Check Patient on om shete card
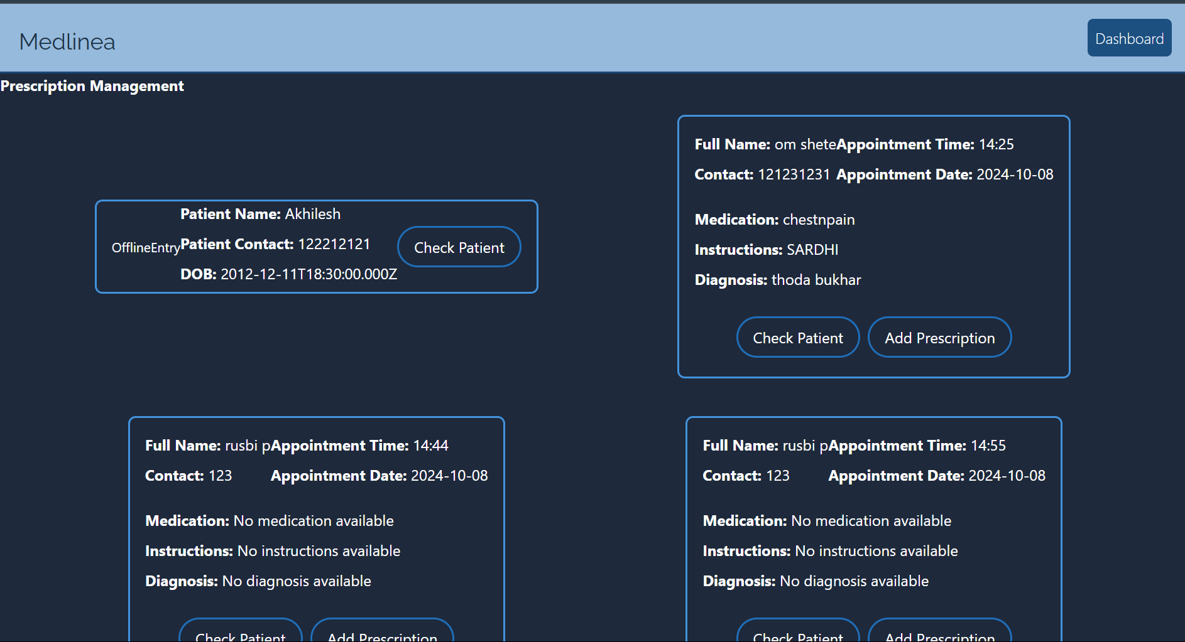The width and height of the screenshot is (1185, 642). pos(798,338)
